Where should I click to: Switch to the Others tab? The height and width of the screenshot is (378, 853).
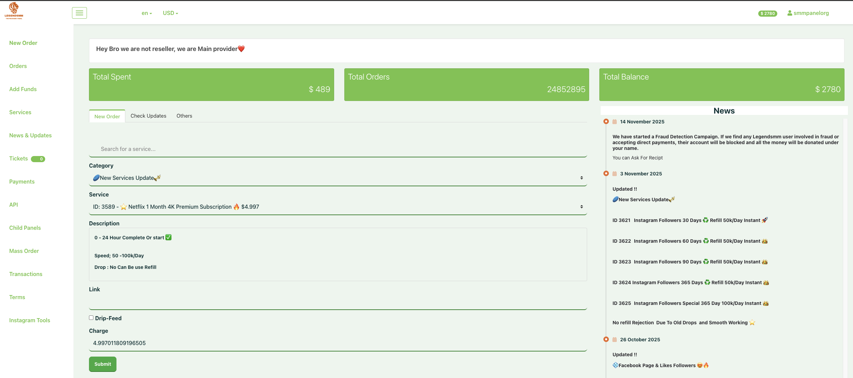click(x=184, y=116)
